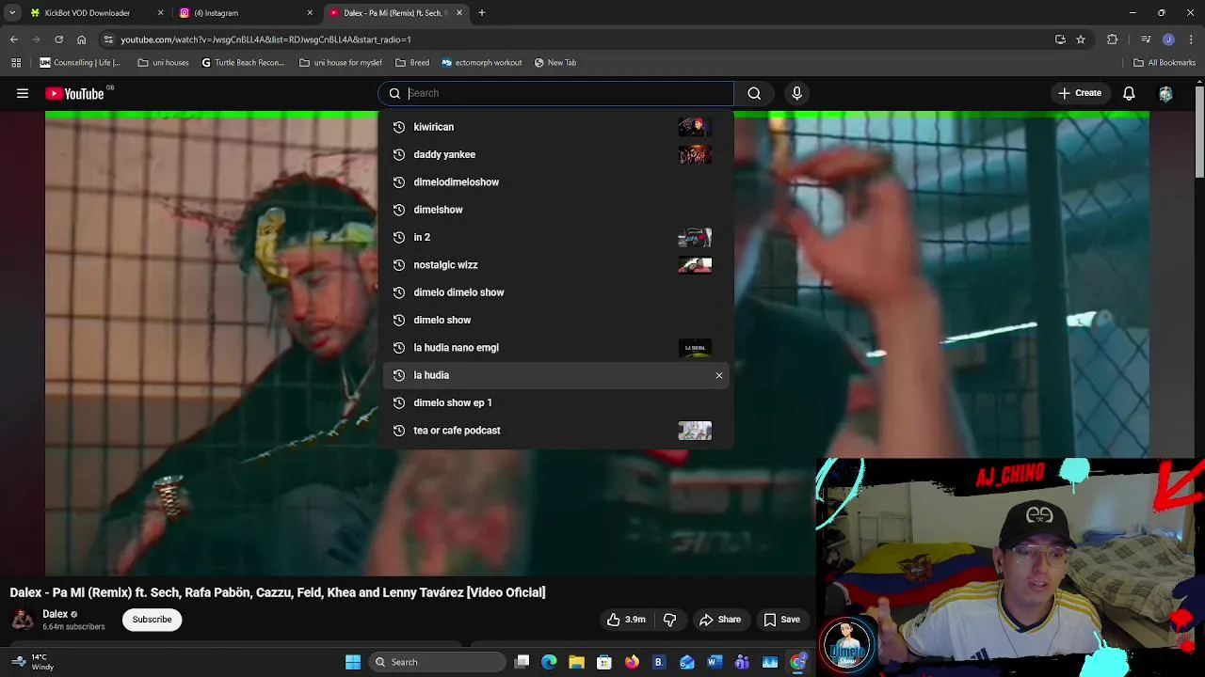Open the Dalex channel avatar

tap(23, 620)
